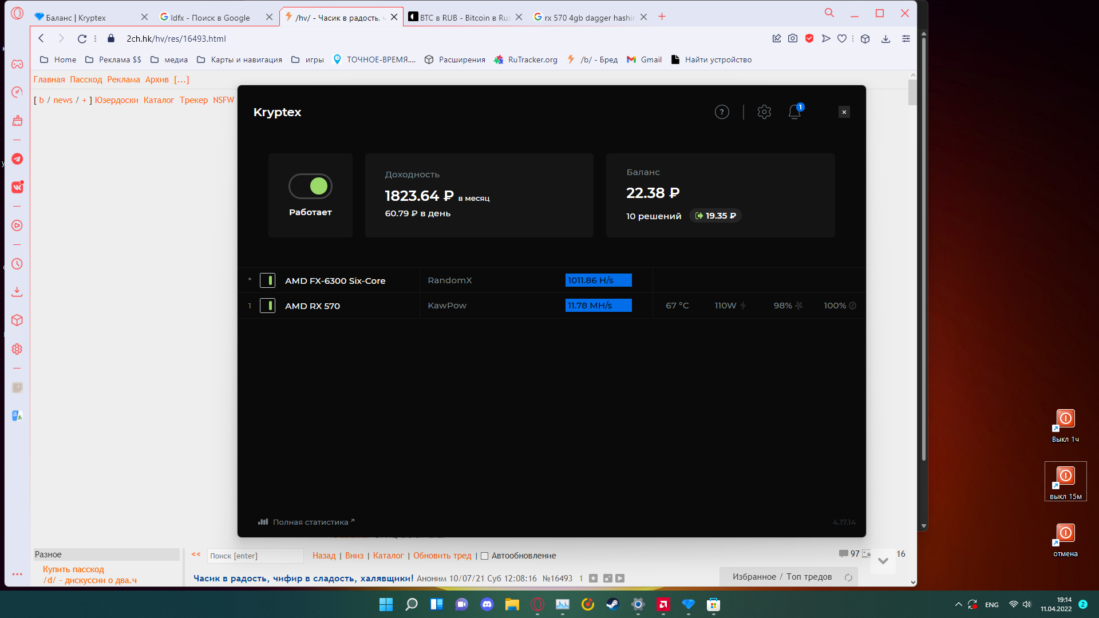The width and height of the screenshot is (1099, 618).
Task: Toggle AMD RX 570 mining device
Action: click(x=267, y=306)
